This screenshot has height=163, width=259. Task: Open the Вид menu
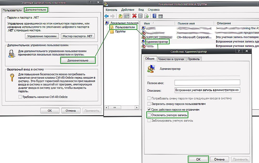click(x=141, y=10)
